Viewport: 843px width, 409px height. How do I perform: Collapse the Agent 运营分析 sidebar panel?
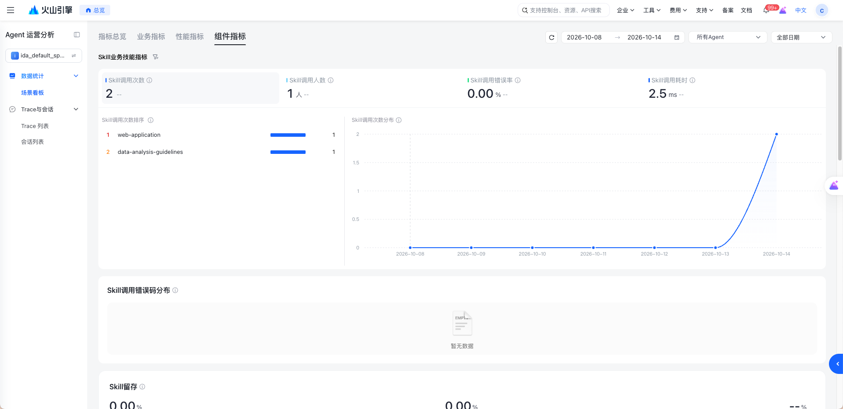pyautogui.click(x=77, y=35)
